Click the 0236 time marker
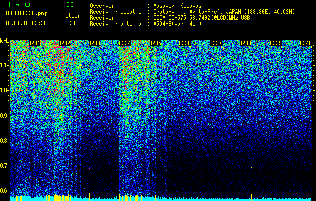Image resolution: width=316 pixels, height=201 pixels. click(x=185, y=43)
